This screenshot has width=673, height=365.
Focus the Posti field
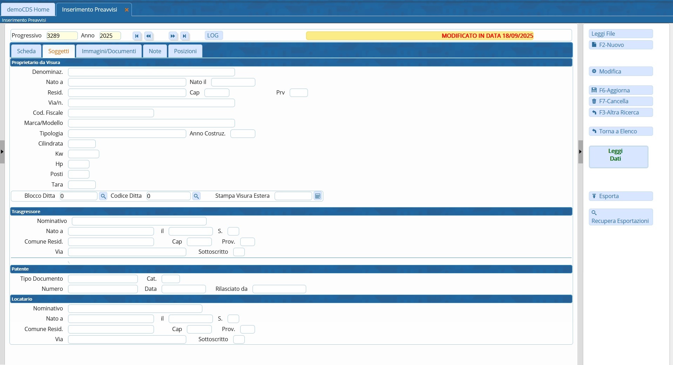79,174
